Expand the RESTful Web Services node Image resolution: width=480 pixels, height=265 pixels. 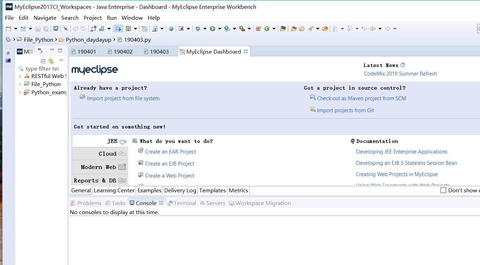[x=20, y=76]
